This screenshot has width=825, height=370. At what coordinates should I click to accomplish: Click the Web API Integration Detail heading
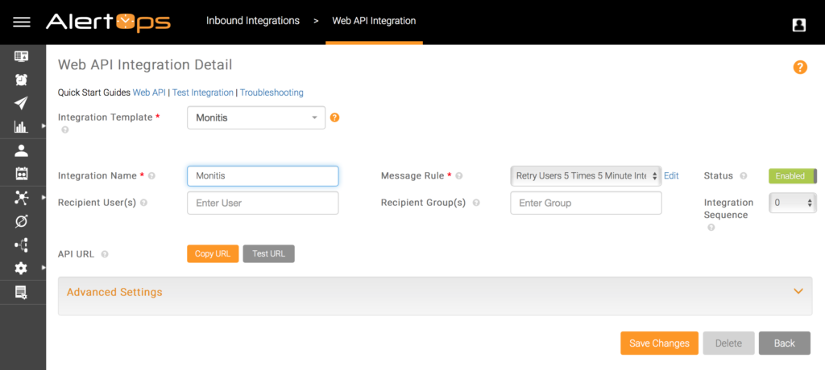145,64
